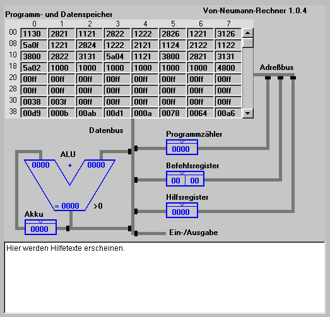Viewport: 330px width, 317px height.
Task: Click the right half of Befehlsregister
Action: [194, 180]
